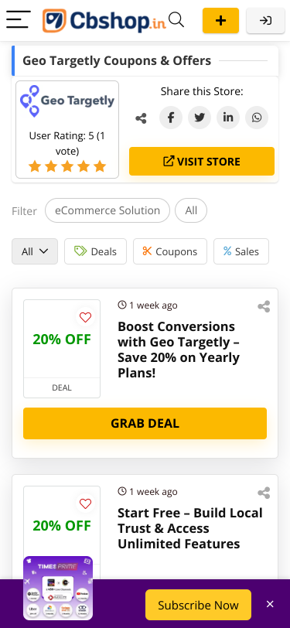The height and width of the screenshot is (628, 290).
Task: Open search with the magnifier icon
Action: 176,19
